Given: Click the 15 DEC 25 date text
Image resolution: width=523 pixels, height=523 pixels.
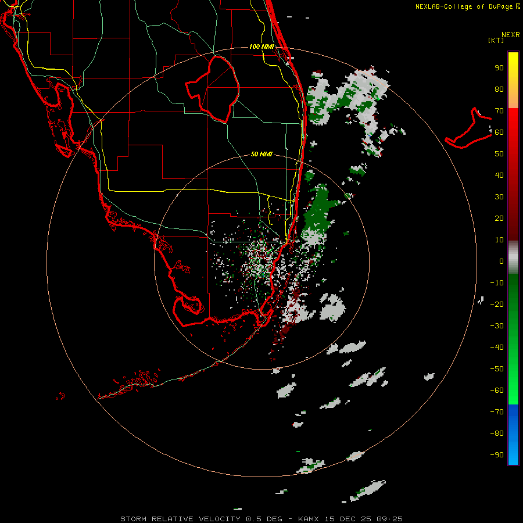Looking at the screenshot, I should (x=348, y=519).
